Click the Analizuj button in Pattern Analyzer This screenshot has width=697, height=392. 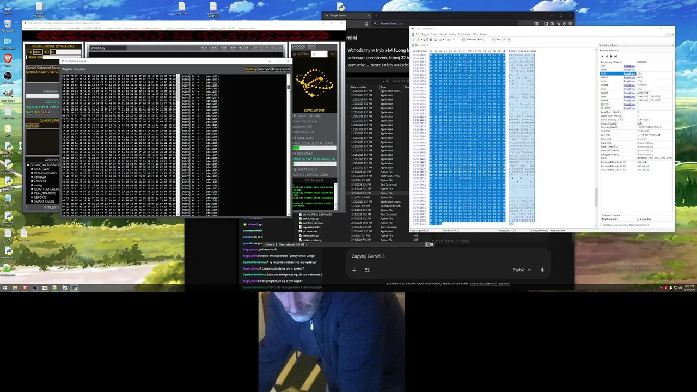(250, 69)
